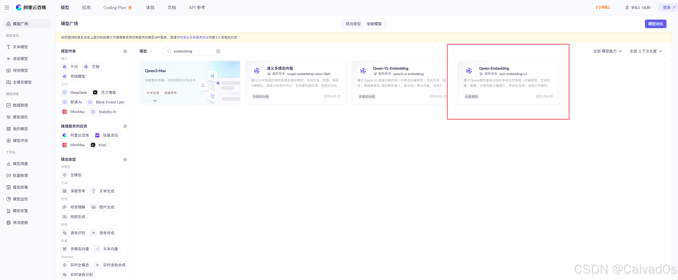Viewport: 678px width, 280px height.
Task: Select 硅基流动 inference provider
Action: (x=107, y=135)
